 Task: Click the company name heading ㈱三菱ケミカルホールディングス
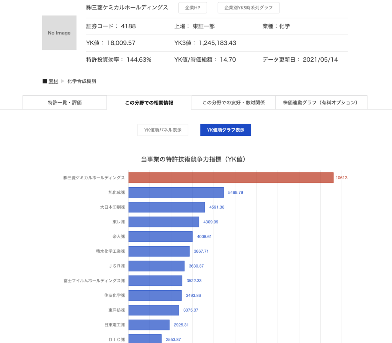(127, 8)
